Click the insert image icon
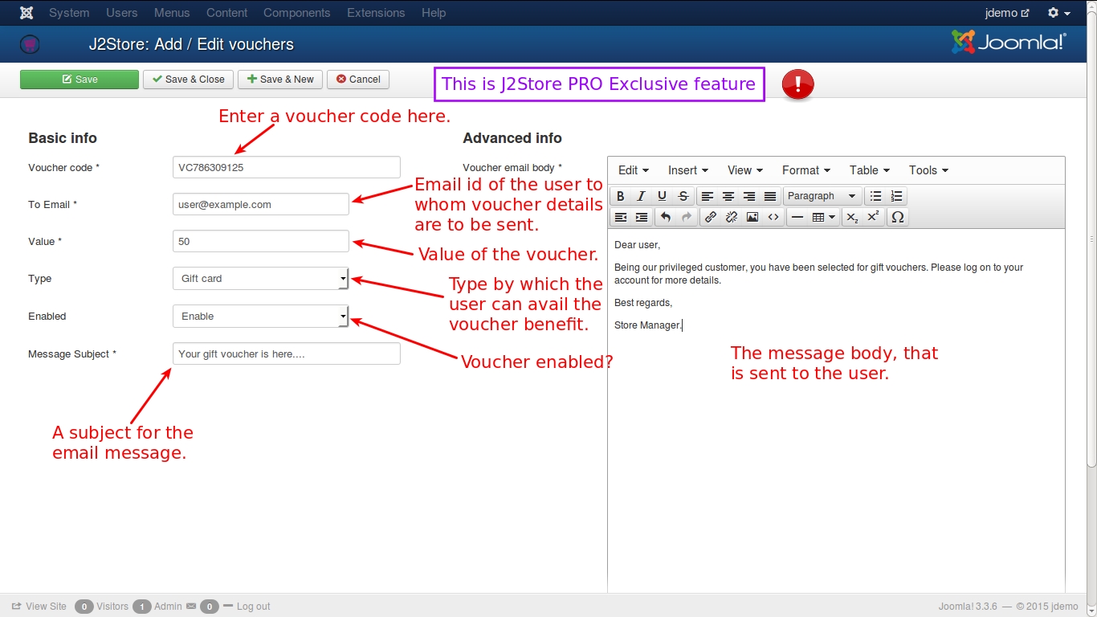 coord(752,217)
